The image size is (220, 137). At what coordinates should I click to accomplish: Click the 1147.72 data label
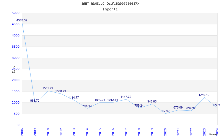point(126,97)
